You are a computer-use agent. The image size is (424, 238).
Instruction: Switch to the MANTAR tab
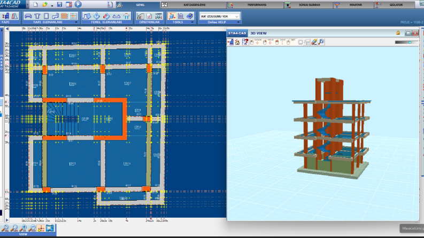pyautogui.click(x=354, y=5)
